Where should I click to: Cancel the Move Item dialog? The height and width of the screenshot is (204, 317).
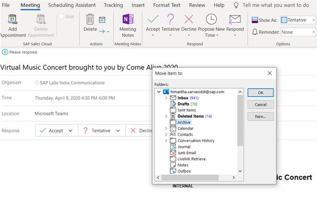coord(261,104)
